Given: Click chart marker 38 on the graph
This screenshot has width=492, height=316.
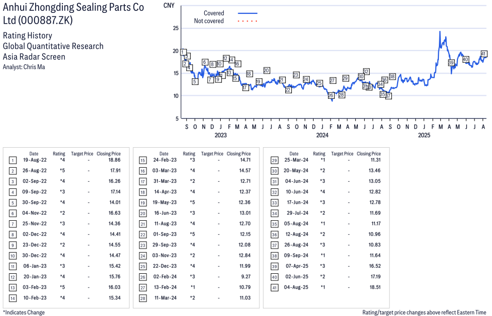Looking at the screenshot, I should [392, 76].
